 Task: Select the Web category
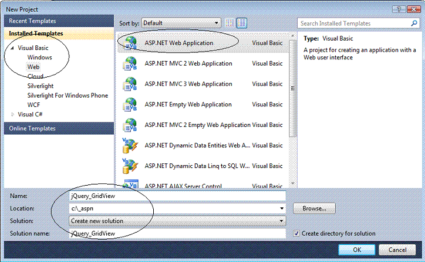(33, 67)
